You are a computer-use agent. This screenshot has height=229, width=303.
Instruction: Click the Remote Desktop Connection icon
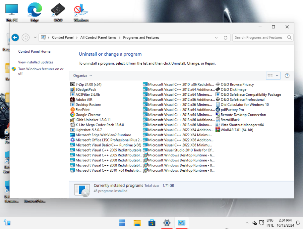click(x=218, y=115)
